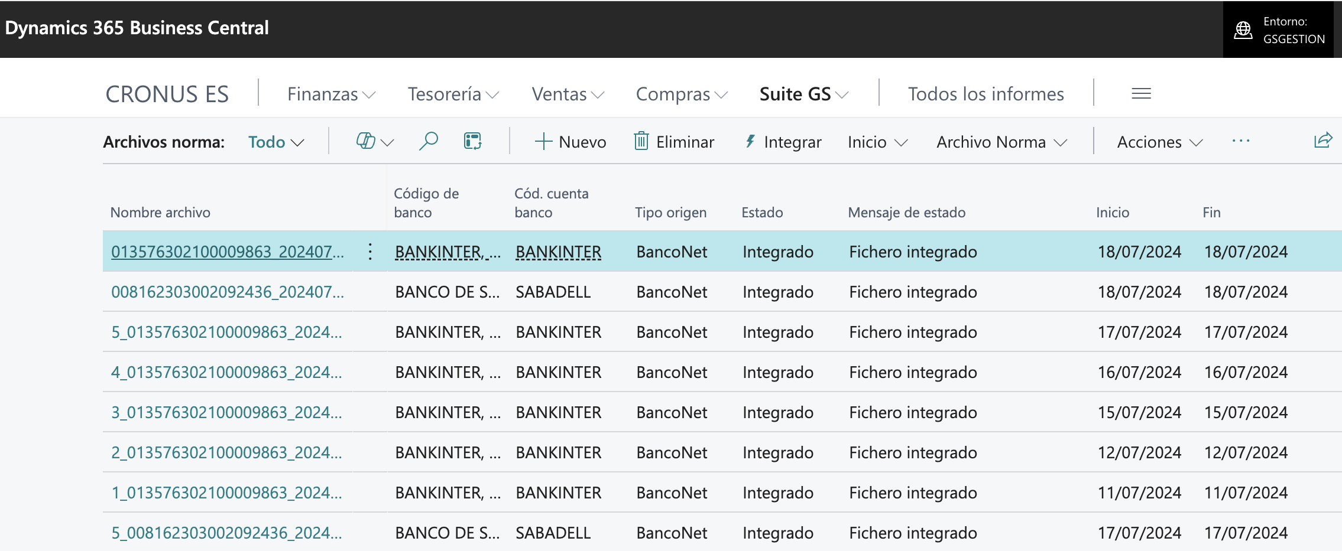Click the more options ellipsis in toolbar
This screenshot has width=1342, height=551.
(x=1241, y=141)
